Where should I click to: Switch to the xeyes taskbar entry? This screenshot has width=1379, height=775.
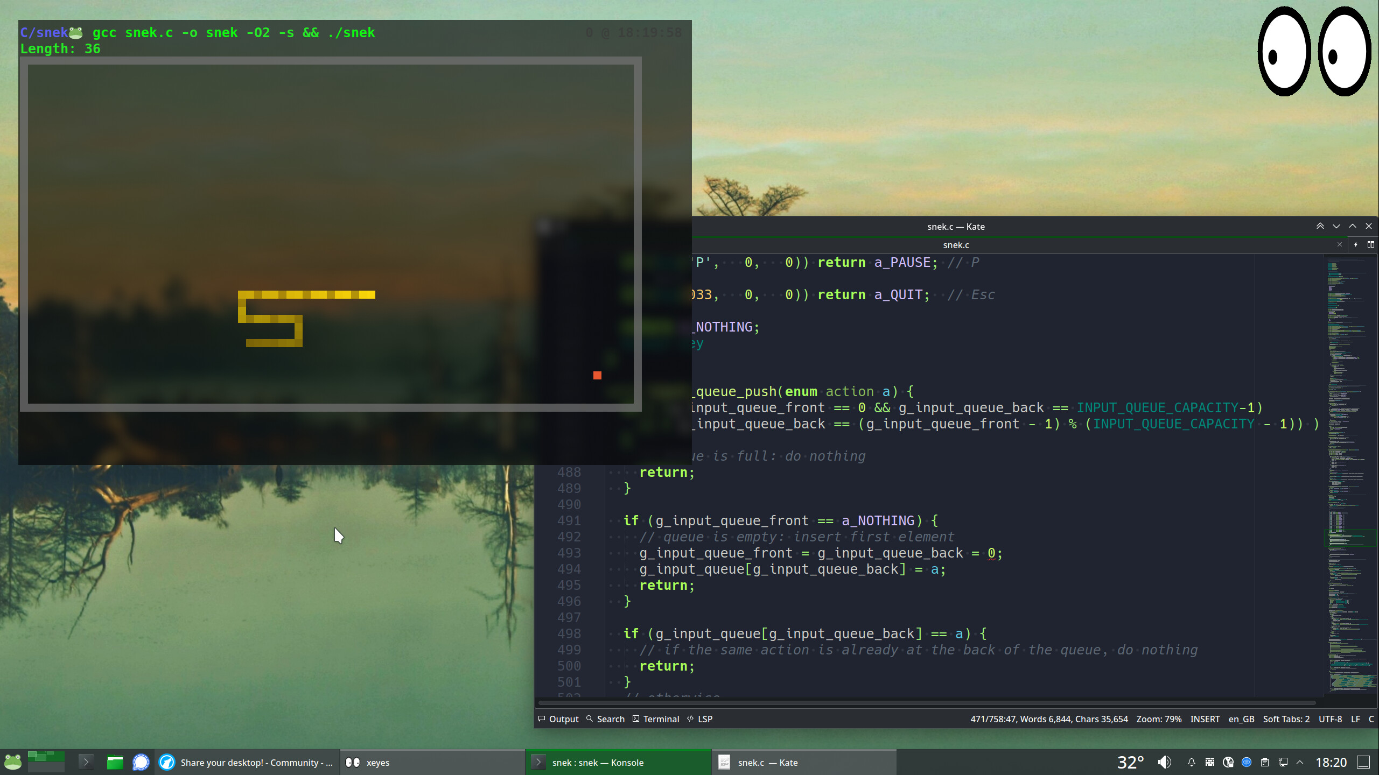click(432, 762)
